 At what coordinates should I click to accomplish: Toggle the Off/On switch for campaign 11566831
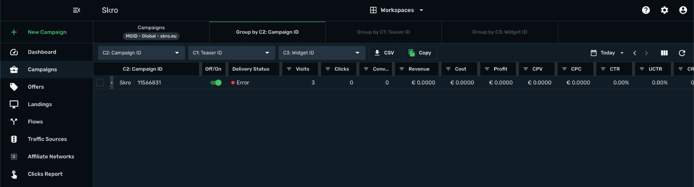(x=216, y=83)
